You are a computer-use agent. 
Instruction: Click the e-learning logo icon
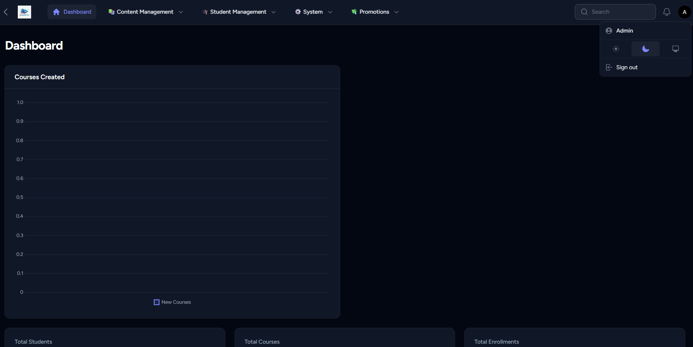point(24,11)
